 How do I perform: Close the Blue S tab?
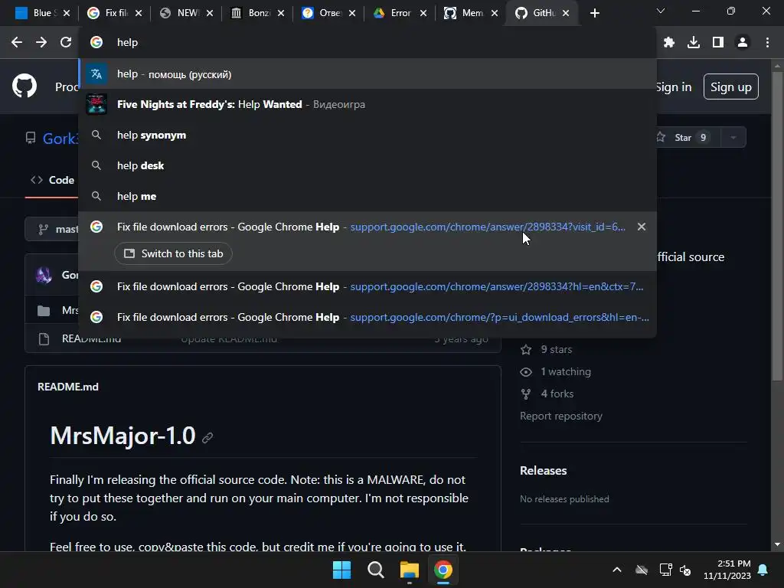pos(67,13)
